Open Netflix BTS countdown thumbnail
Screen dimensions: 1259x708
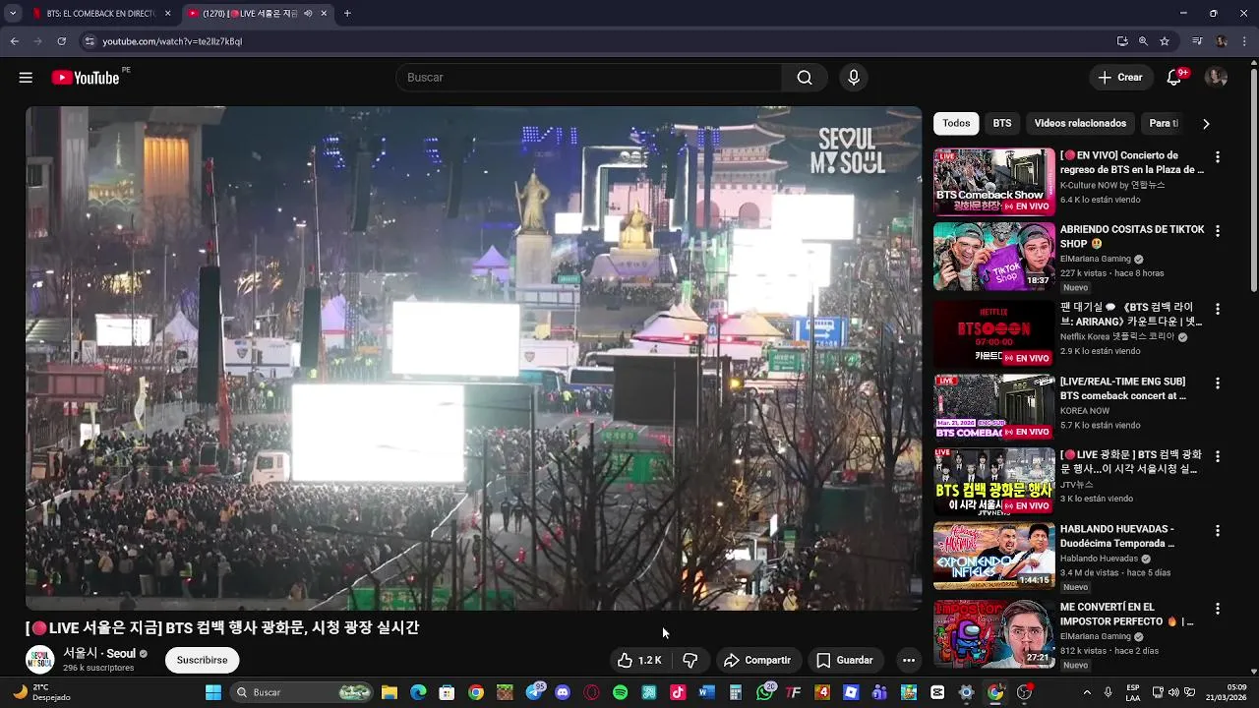click(x=993, y=333)
